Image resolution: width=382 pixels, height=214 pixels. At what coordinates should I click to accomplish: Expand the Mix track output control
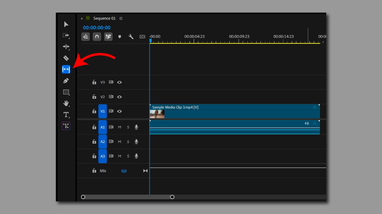(x=145, y=171)
